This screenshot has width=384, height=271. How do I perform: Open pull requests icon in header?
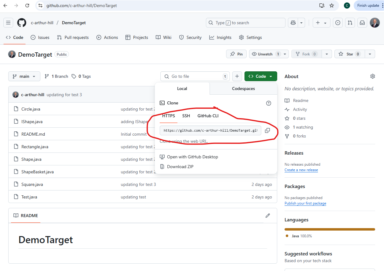pyautogui.click(x=350, y=23)
